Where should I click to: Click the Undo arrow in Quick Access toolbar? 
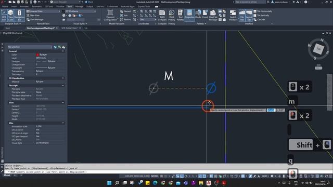[x=40, y=2]
